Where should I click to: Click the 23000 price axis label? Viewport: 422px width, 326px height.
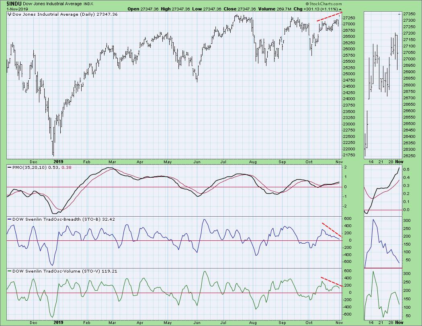[349, 124]
